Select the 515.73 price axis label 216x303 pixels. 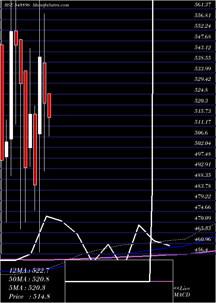click(202, 111)
